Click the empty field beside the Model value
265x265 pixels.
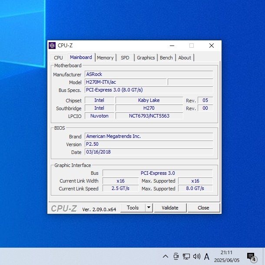(190, 82)
